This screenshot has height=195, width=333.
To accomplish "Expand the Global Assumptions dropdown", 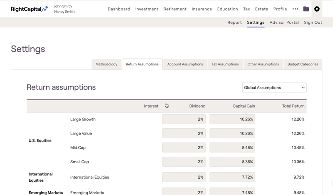I will [274, 87].
